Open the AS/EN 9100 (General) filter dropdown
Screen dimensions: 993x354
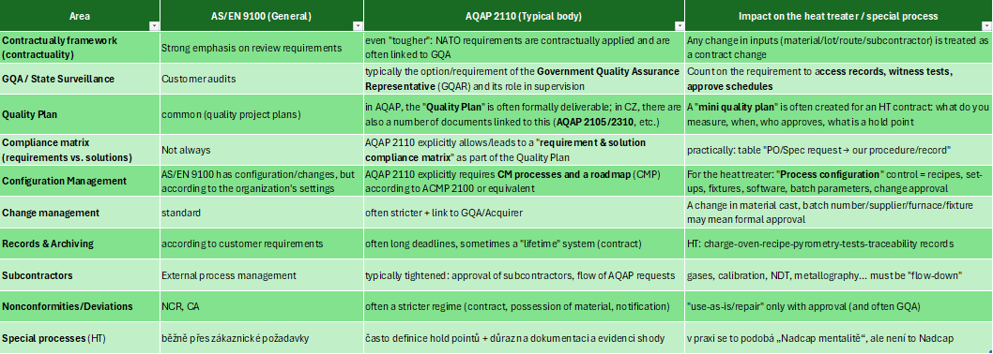click(358, 26)
